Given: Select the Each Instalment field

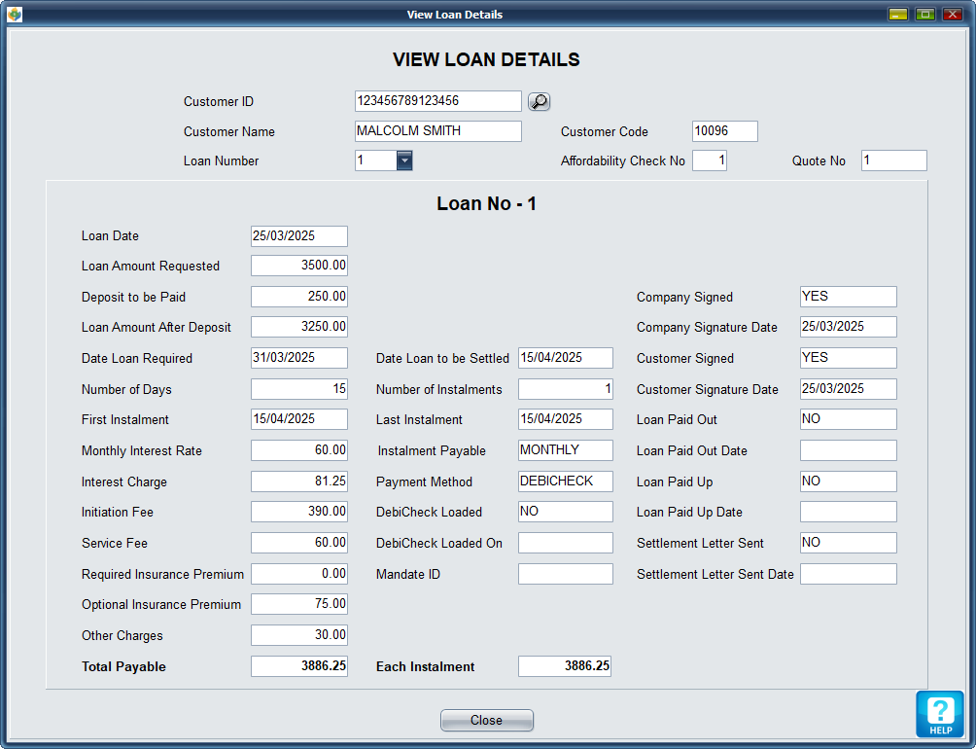Looking at the screenshot, I should (564, 666).
